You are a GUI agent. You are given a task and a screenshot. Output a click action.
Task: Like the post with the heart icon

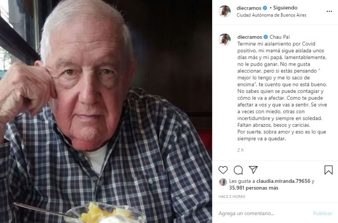point(223,170)
